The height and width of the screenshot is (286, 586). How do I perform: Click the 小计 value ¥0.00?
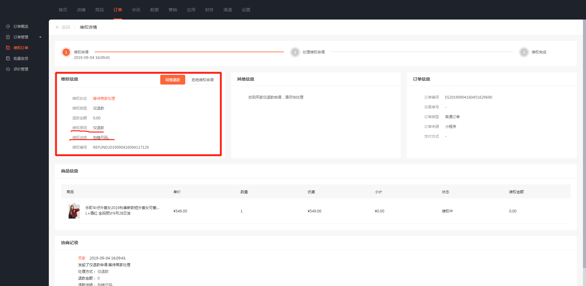pyautogui.click(x=379, y=211)
